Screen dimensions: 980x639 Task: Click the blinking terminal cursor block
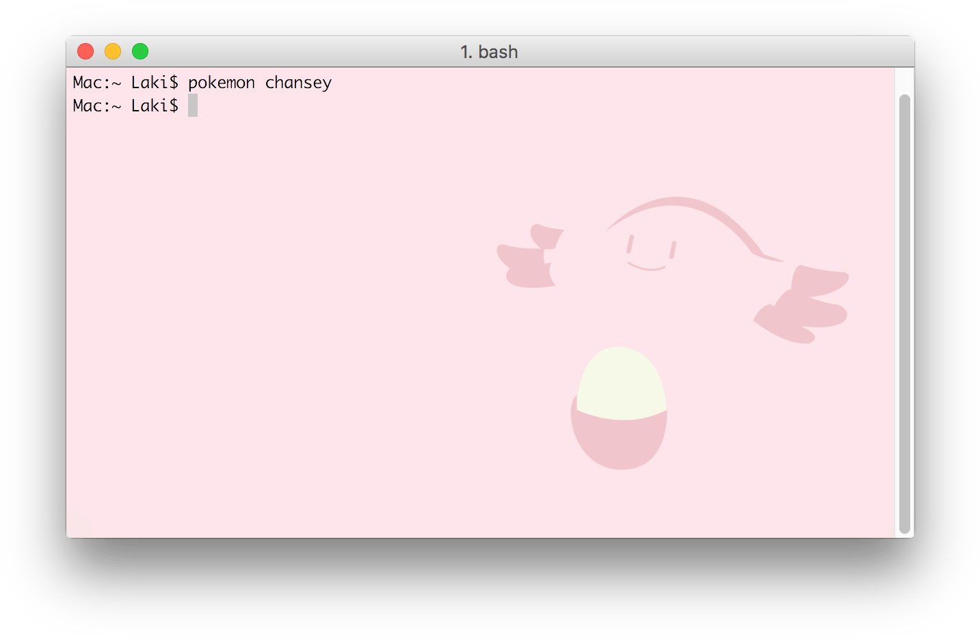point(193,105)
